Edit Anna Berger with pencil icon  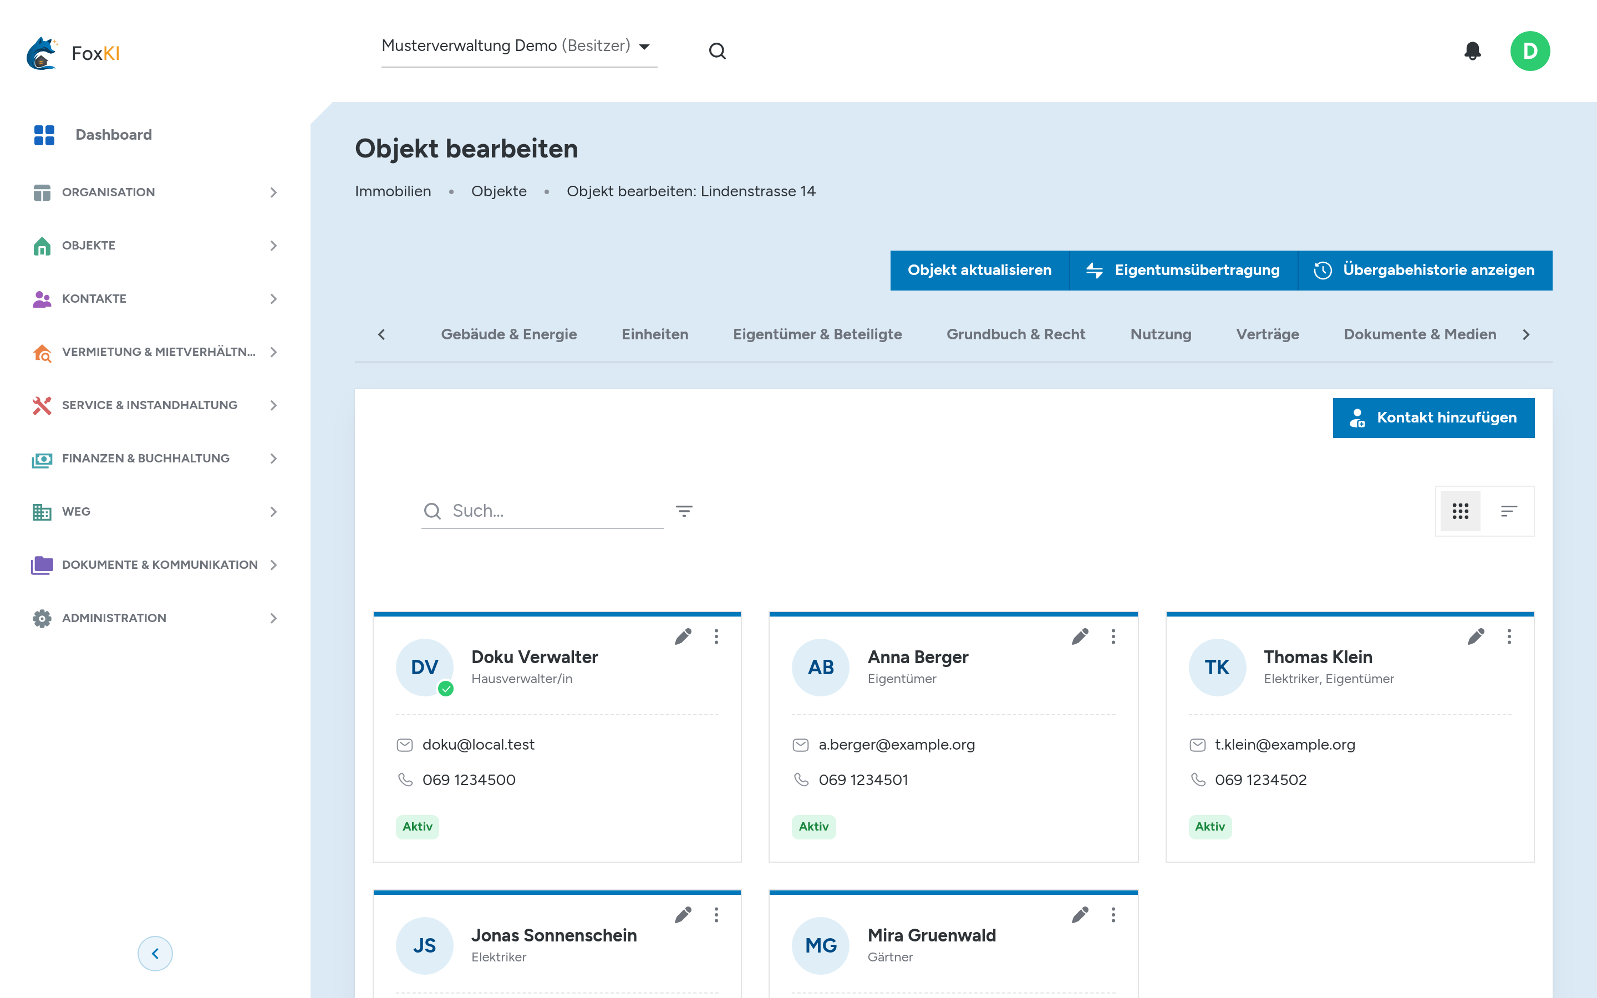pyautogui.click(x=1080, y=637)
